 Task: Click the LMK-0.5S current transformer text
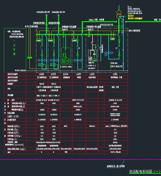[13, 116]
